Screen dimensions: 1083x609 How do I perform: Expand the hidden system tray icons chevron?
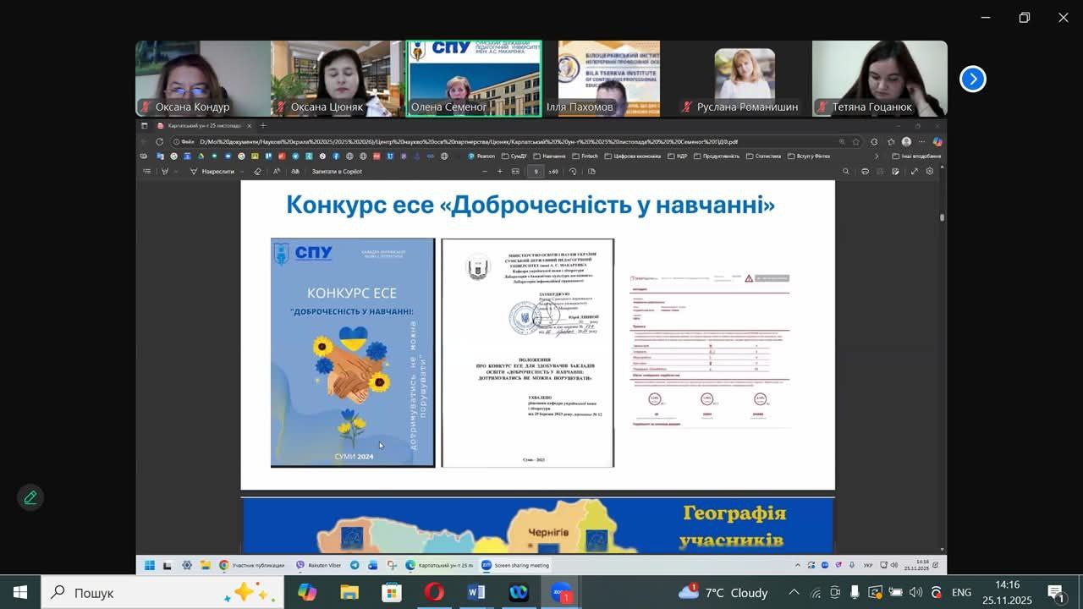click(x=794, y=593)
